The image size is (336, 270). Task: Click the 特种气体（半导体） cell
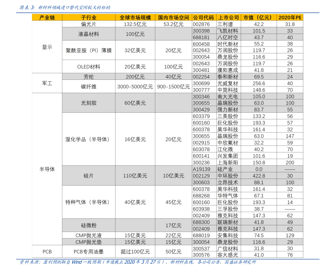[x=89, y=202]
